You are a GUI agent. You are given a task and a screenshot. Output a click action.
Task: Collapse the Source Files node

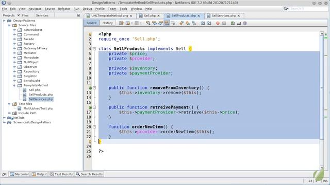(x=9, y=25)
